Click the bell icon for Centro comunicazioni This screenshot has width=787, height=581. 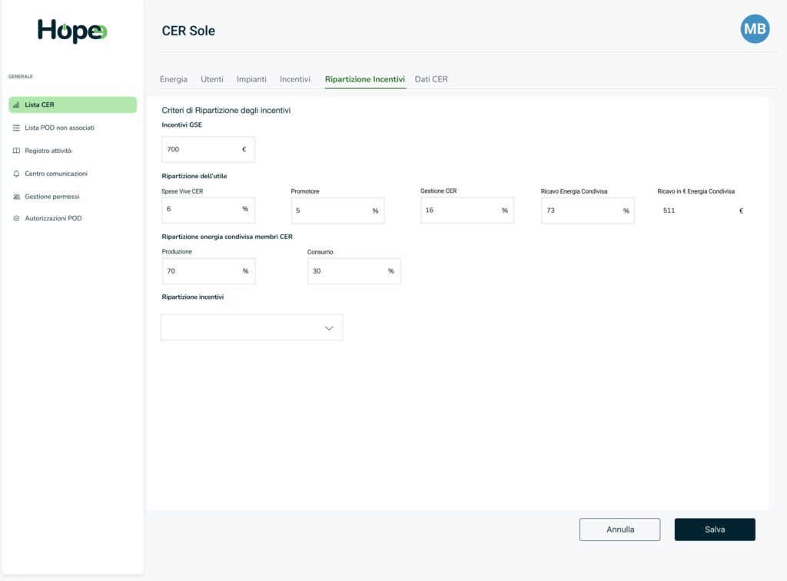coord(16,174)
